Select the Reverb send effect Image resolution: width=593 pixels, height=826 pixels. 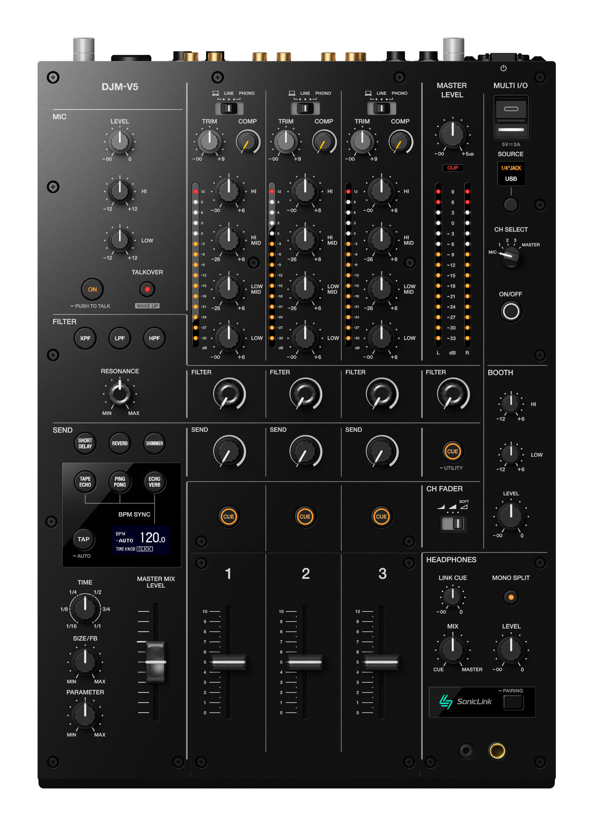(120, 443)
